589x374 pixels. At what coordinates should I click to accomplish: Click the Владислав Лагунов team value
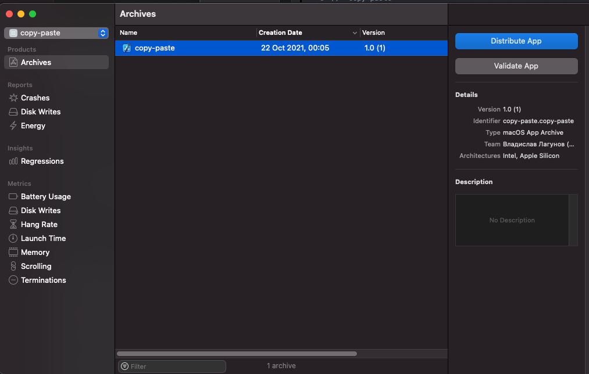click(538, 144)
